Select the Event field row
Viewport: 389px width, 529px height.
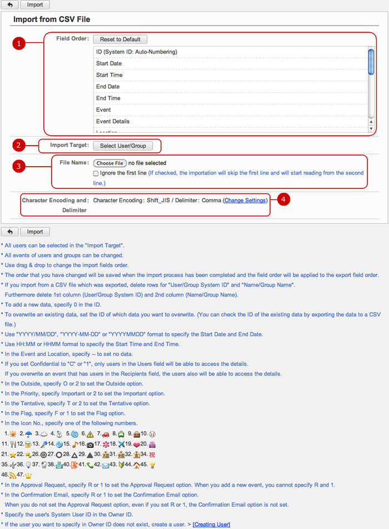(231, 109)
